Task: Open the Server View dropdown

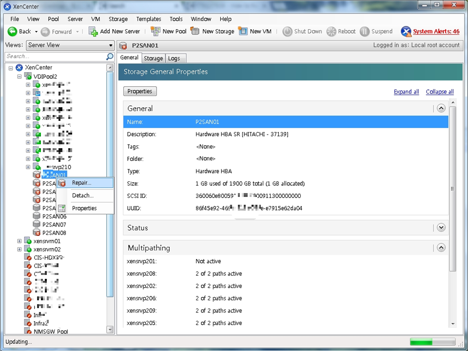Action: coord(70,45)
